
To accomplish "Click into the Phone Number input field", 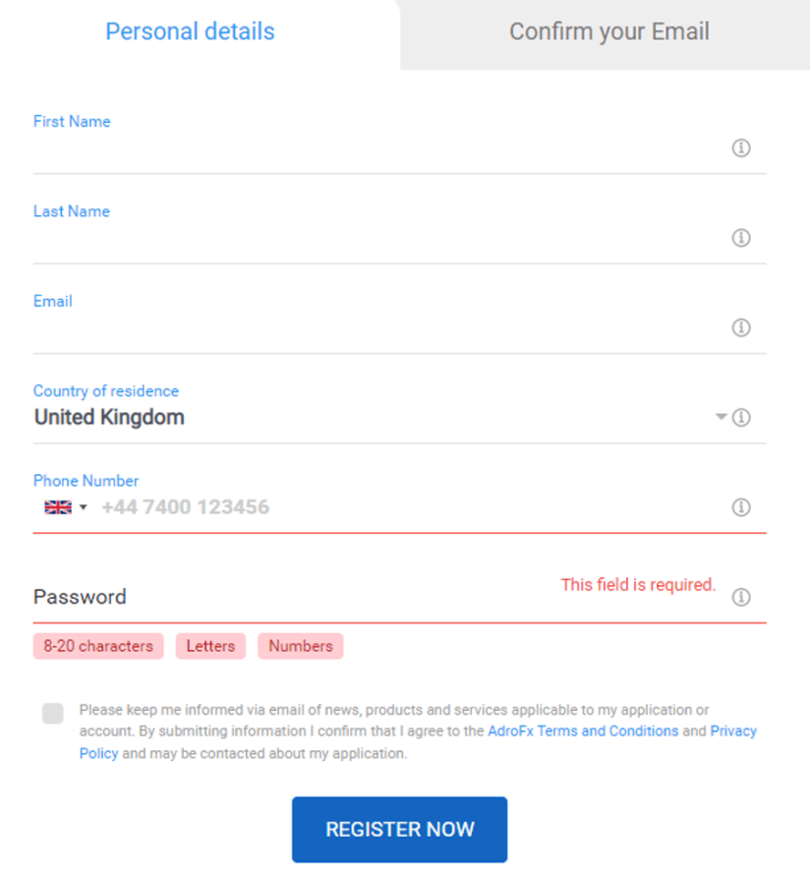I will (413, 507).
